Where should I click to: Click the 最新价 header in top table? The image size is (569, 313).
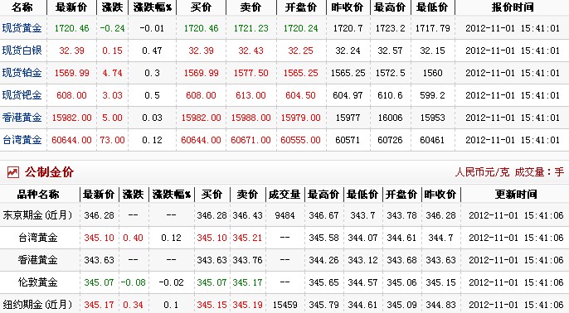point(71,7)
